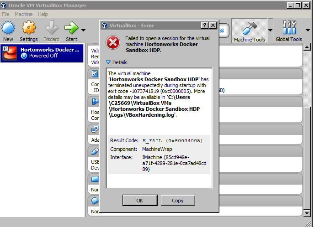Screen dimensions: 314x227
Task: Close the VirtualBox Error dialog
Action: (x=213, y=26)
